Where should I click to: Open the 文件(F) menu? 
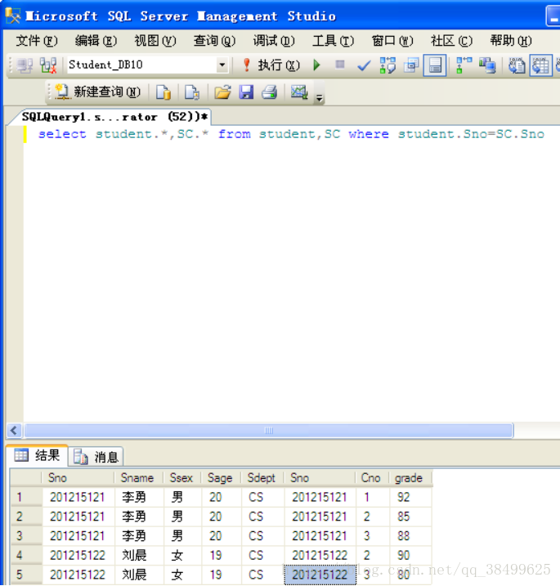[x=36, y=41]
